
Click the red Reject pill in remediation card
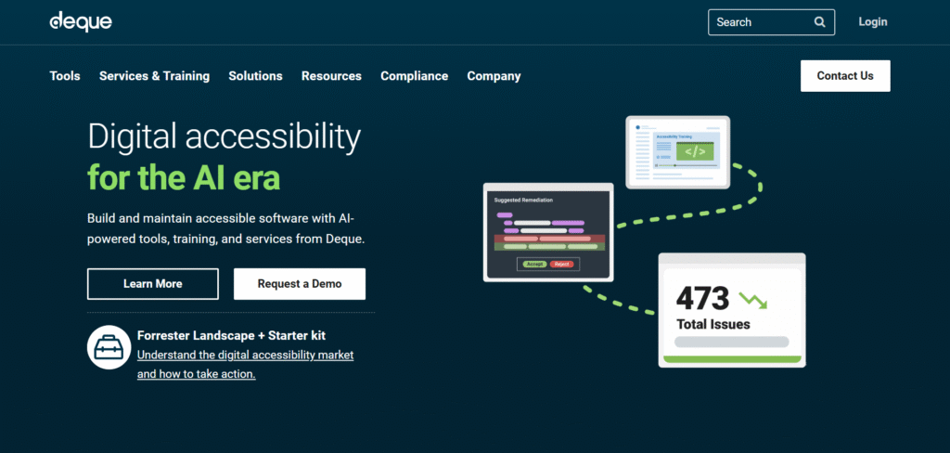click(561, 265)
